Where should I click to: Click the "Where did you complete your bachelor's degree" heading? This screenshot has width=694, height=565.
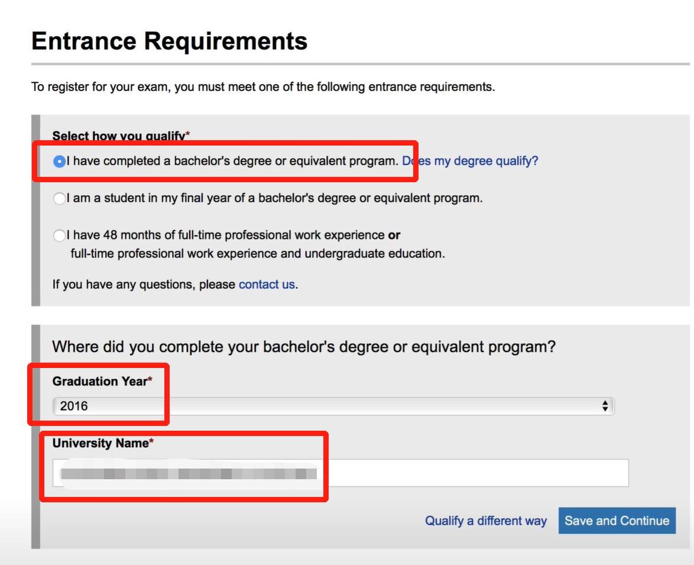coord(304,347)
